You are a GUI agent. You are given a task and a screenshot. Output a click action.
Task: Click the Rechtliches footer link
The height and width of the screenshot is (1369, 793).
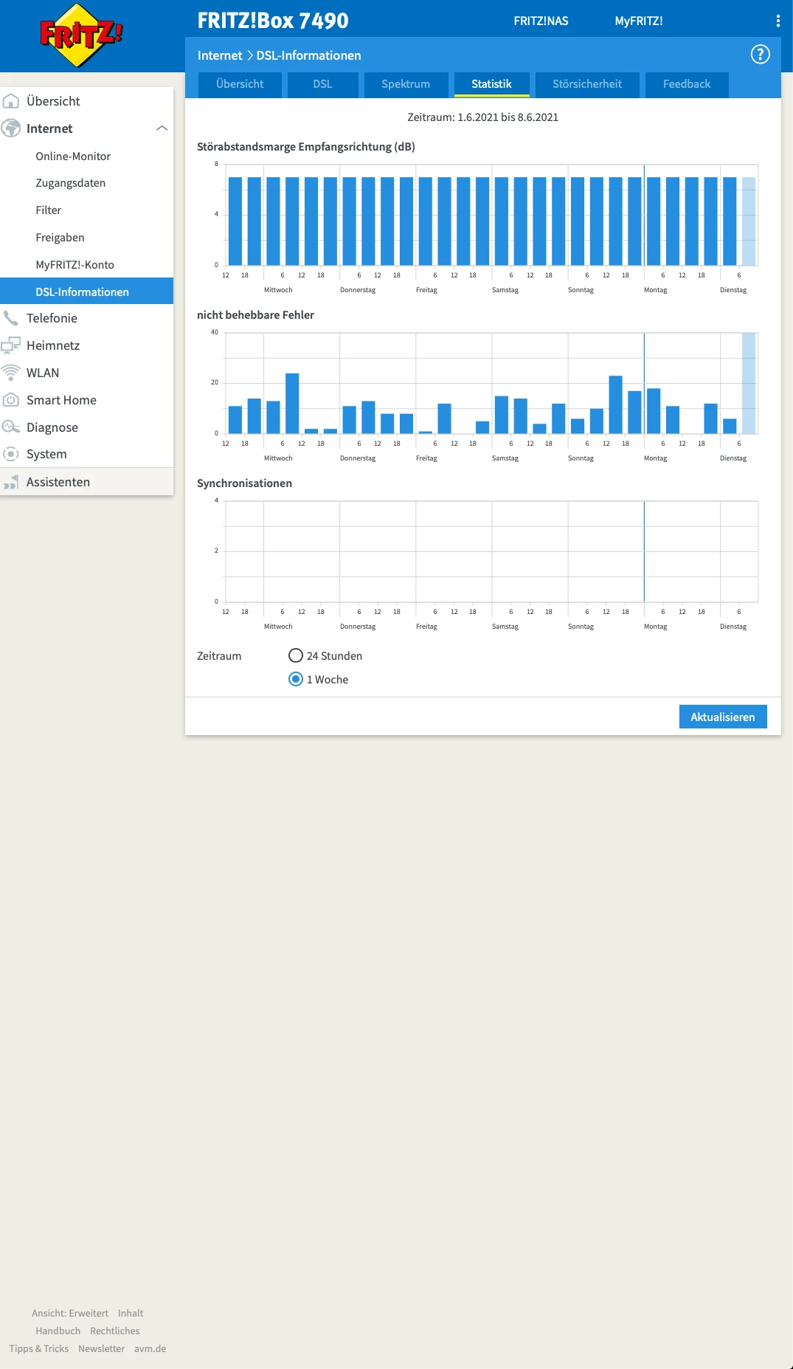click(115, 1331)
